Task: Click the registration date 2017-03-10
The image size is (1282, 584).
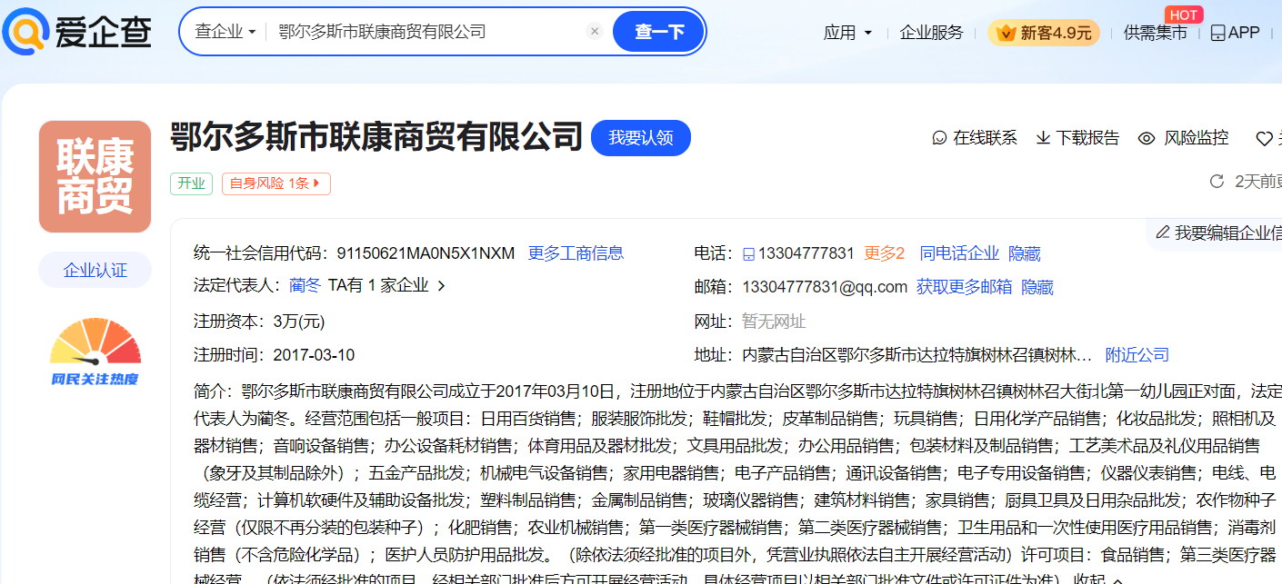Action: coord(314,355)
